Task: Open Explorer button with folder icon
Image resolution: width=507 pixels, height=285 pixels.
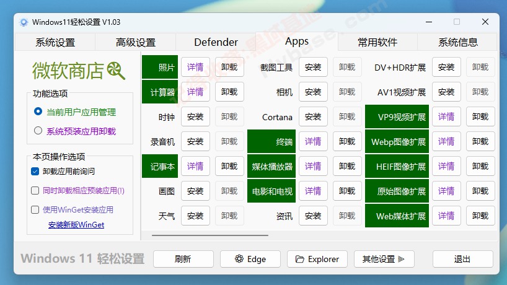Action: click(x=317, y=259)
